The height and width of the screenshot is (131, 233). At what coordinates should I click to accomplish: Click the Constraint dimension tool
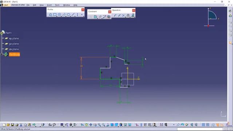(x=95, y=17)
